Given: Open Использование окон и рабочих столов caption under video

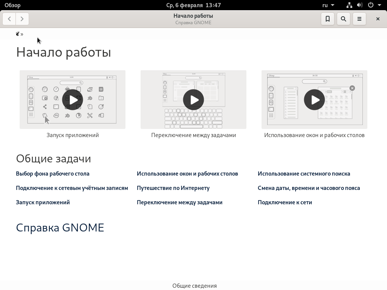Looking at the screenshot, I should coord(314,135).
